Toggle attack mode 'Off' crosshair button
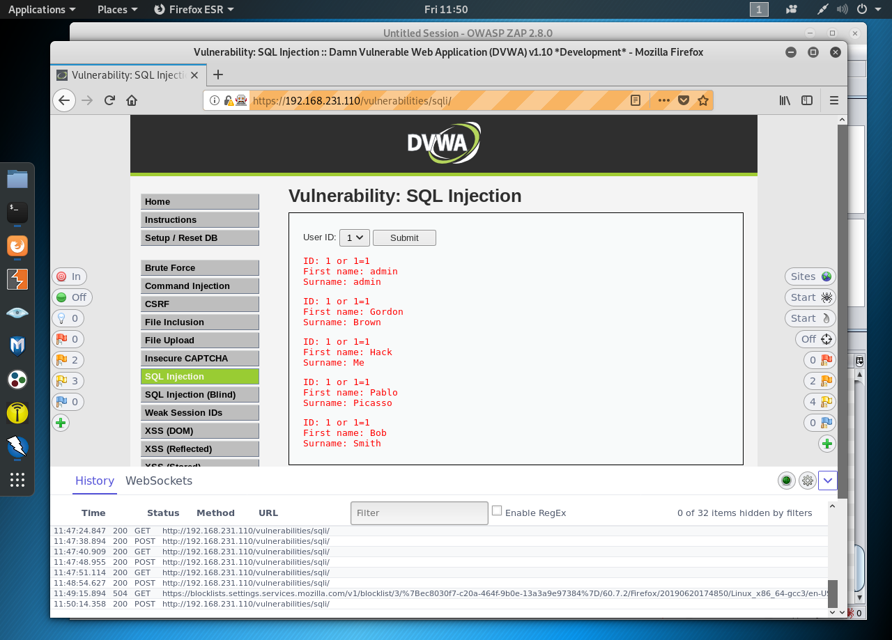The image size is (892, 640). click(x=816, y=339)
